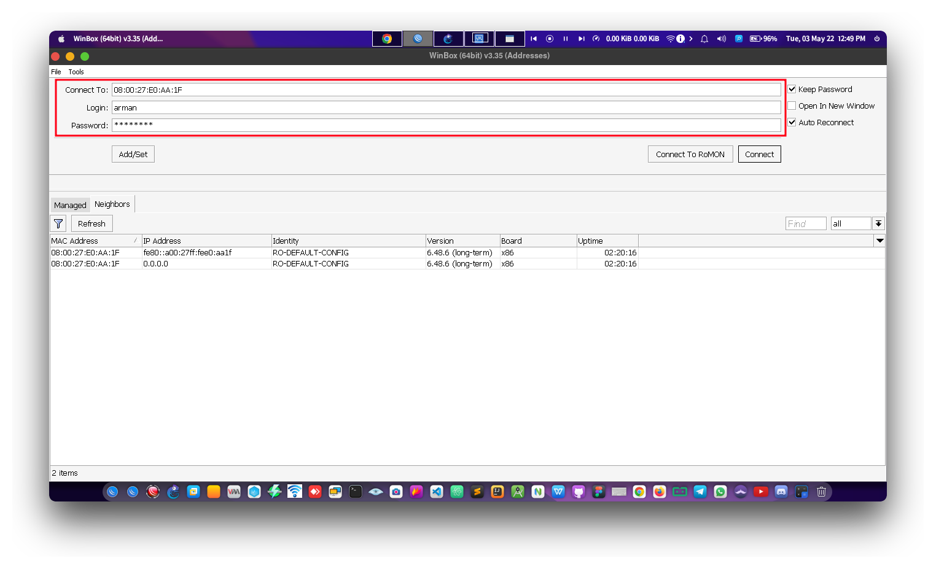936x569 pixels.
Task: Click the Chrome icon in top taskbar
Action: click(x=387, y=39)
